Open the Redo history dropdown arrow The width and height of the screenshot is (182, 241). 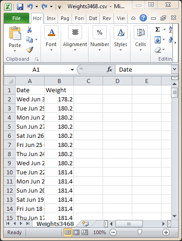(x=51, y=6)
